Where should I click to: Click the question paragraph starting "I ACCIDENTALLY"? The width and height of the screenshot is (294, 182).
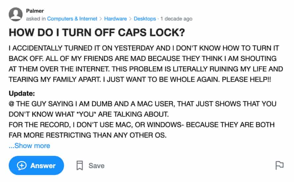pos(145,64)
